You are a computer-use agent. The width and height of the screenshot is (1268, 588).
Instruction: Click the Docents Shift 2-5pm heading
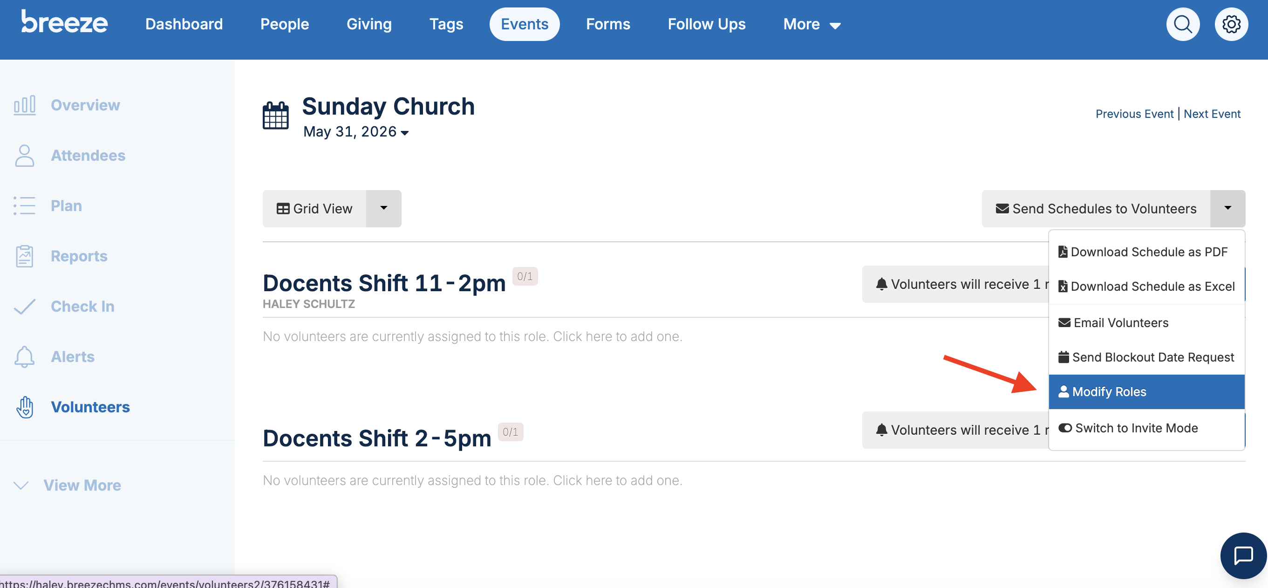(377, 438)
